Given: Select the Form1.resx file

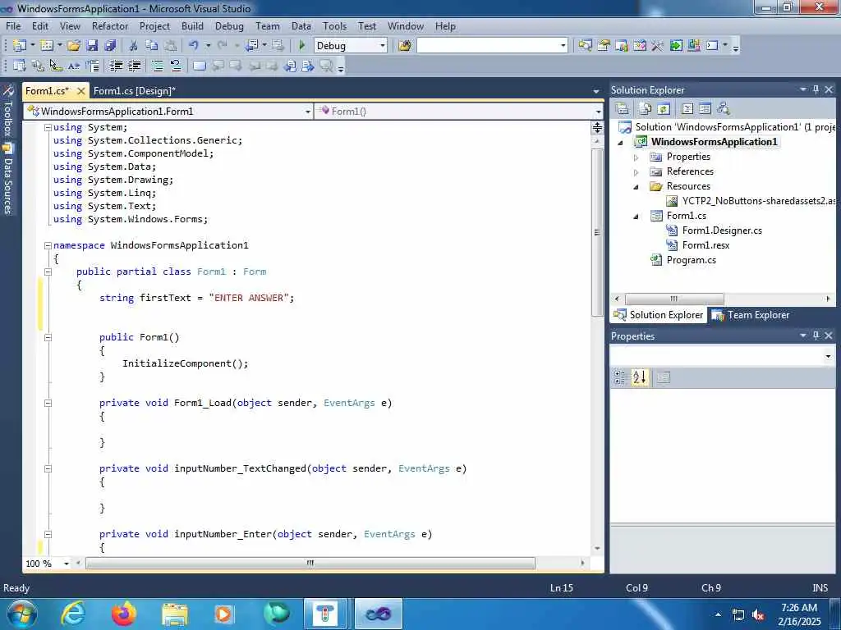Looking at the screenshot, I should click(x=705, y=244).
